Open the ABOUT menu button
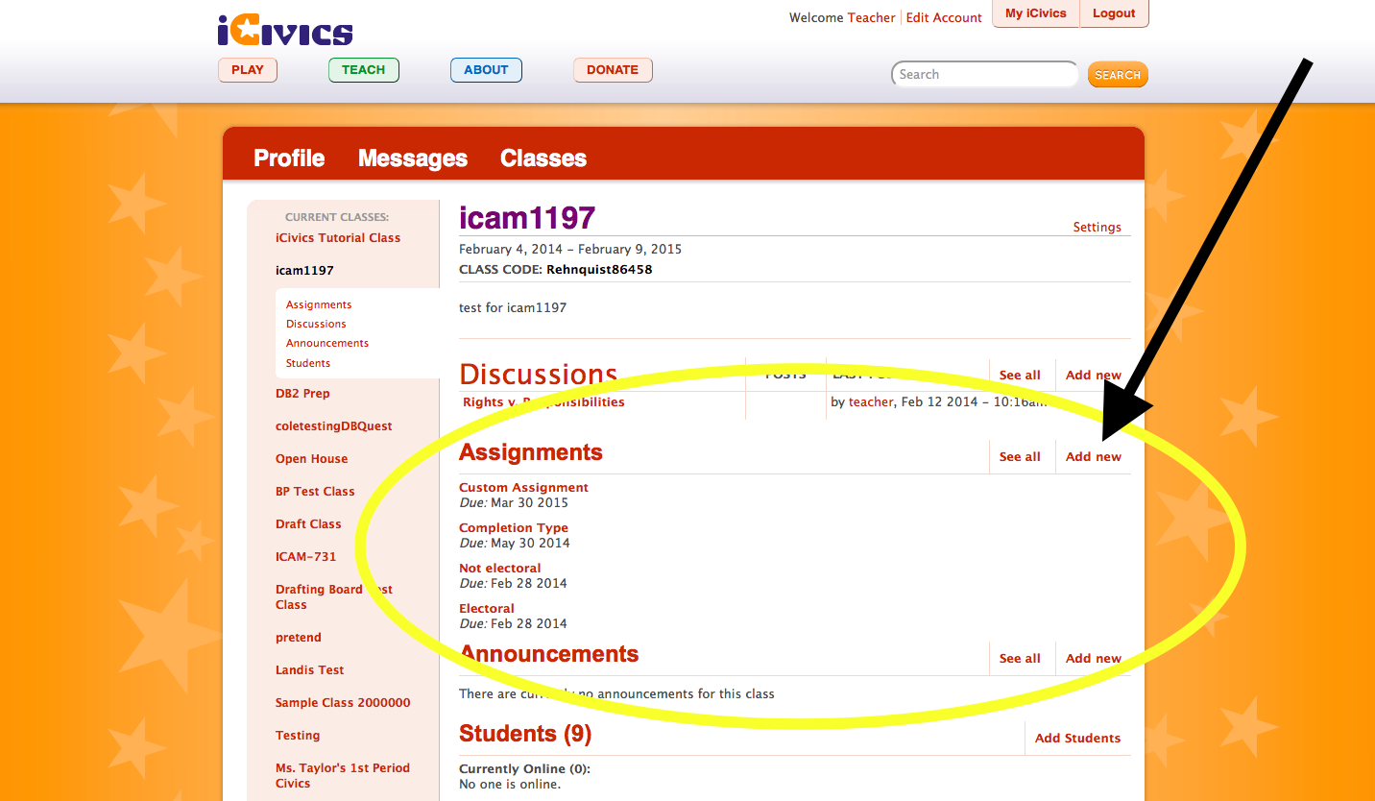Viewport: 1375px width, 801px height. (x=486, y=70)
